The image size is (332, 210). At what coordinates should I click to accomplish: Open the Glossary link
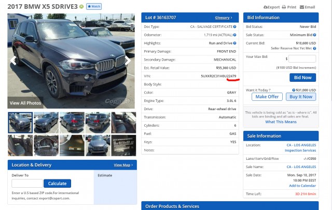pos(224,18)
